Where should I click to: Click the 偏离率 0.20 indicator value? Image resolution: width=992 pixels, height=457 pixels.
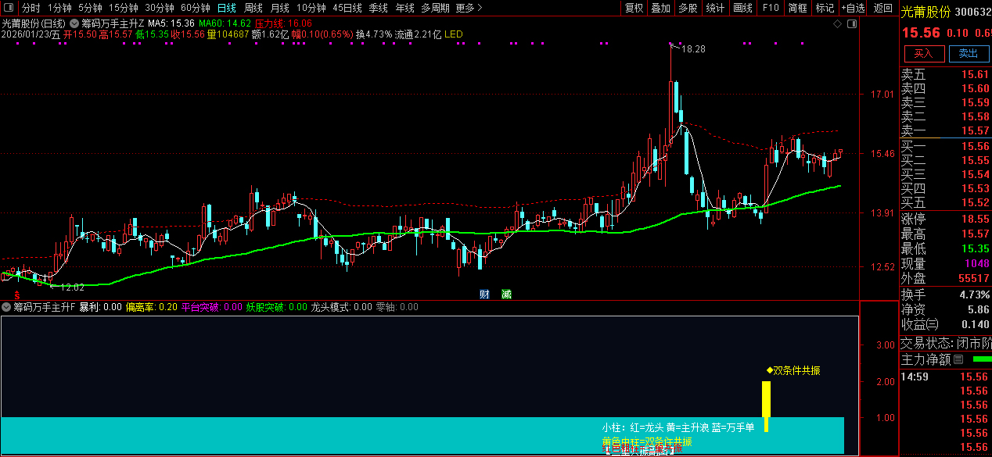[x=151, y=307]
